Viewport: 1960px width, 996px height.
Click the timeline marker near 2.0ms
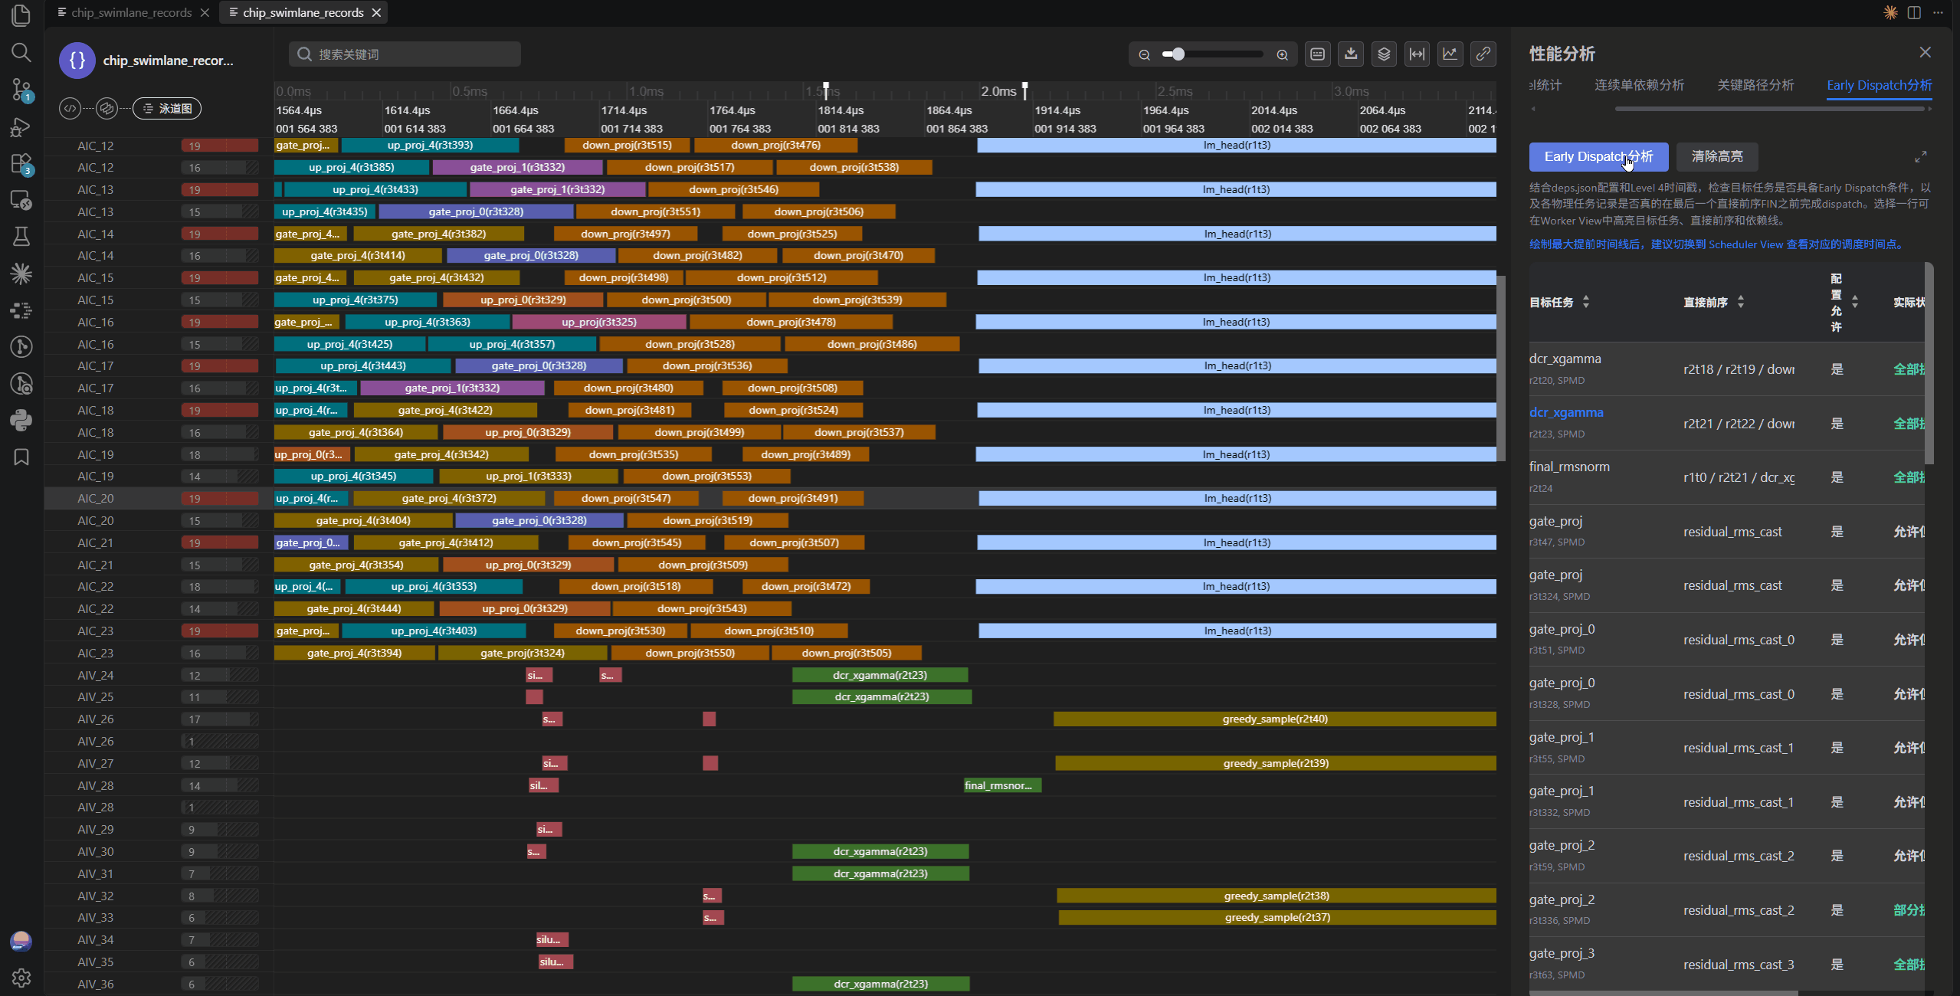1024,90
